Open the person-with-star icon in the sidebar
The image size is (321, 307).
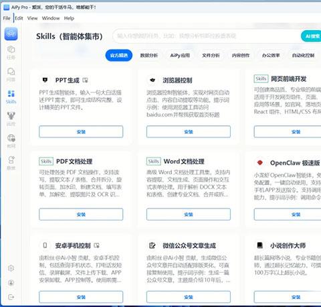11,160
